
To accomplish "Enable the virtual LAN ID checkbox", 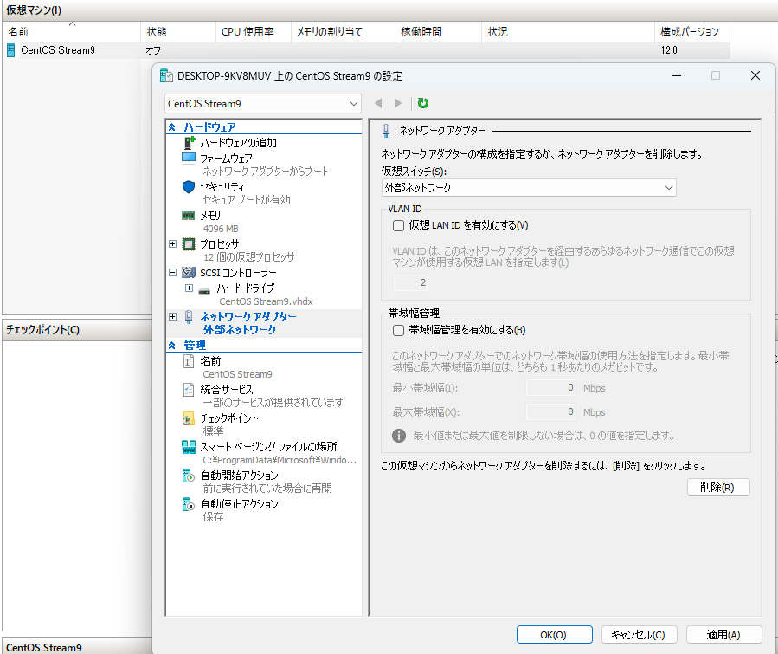I will coord(399,225).
